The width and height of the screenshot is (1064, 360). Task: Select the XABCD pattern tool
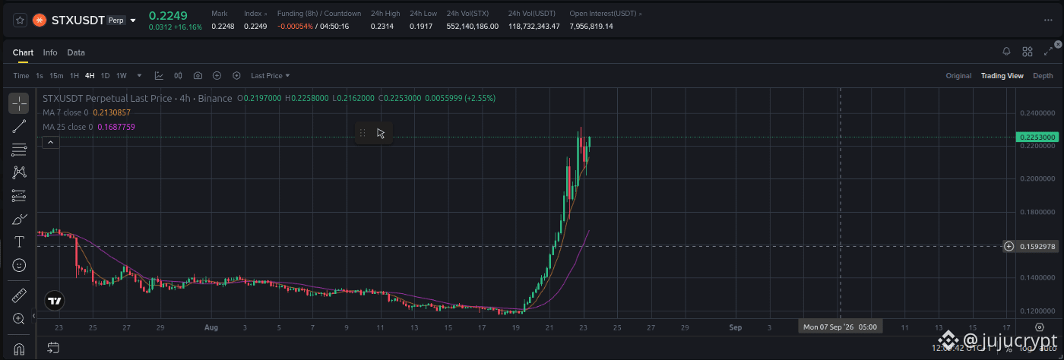pyautogui.click(x=19, y=173)
